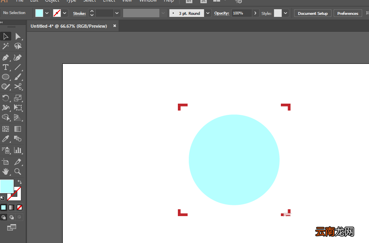Select the Curvature tool
Viewport: 369px width, 243px height.
(x=18, y=57)
